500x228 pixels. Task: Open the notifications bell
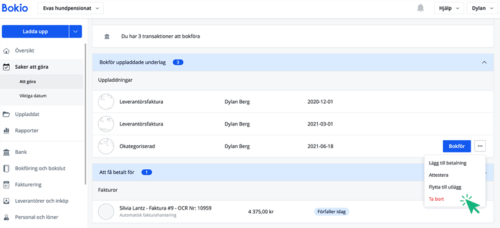coord(421,8)
